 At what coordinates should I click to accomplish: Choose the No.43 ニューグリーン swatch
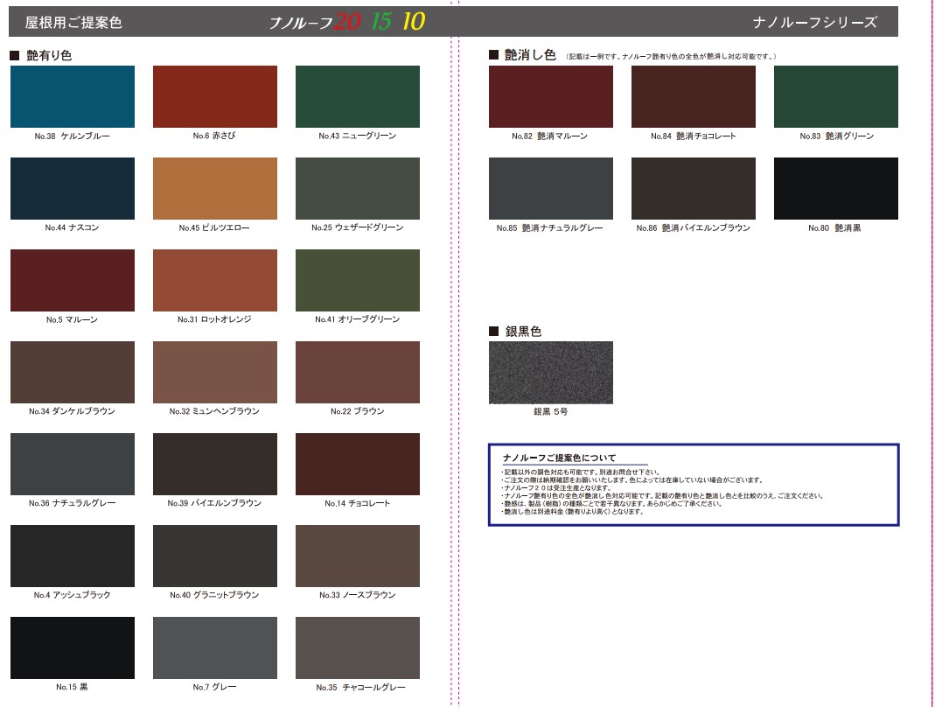[358, 97]
